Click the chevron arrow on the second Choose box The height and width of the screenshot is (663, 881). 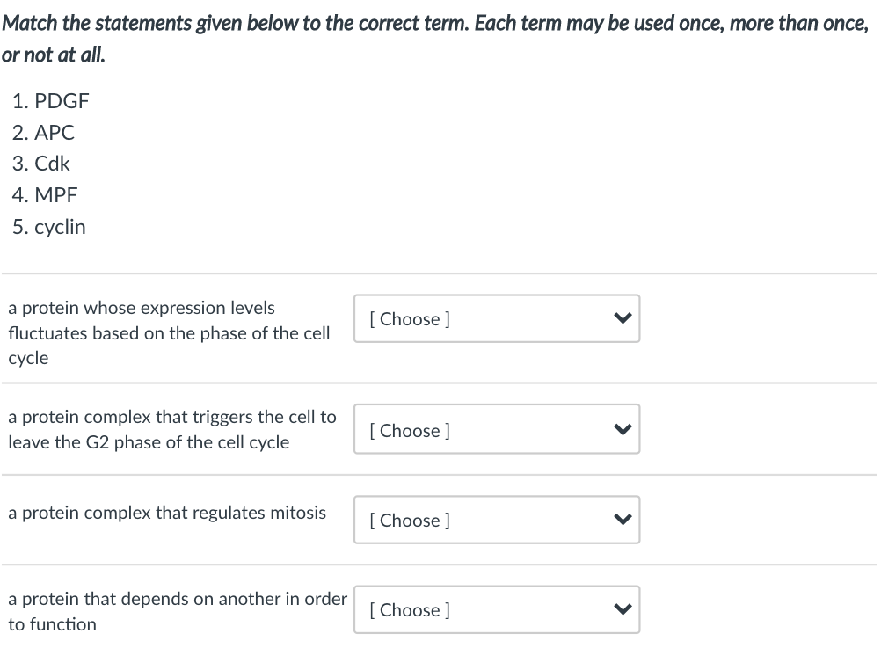pyautogui.click(x=622, y=429)
